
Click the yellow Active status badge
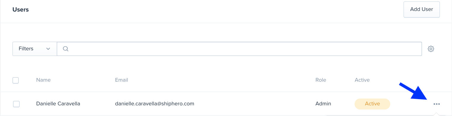click(x=372, y=104)
